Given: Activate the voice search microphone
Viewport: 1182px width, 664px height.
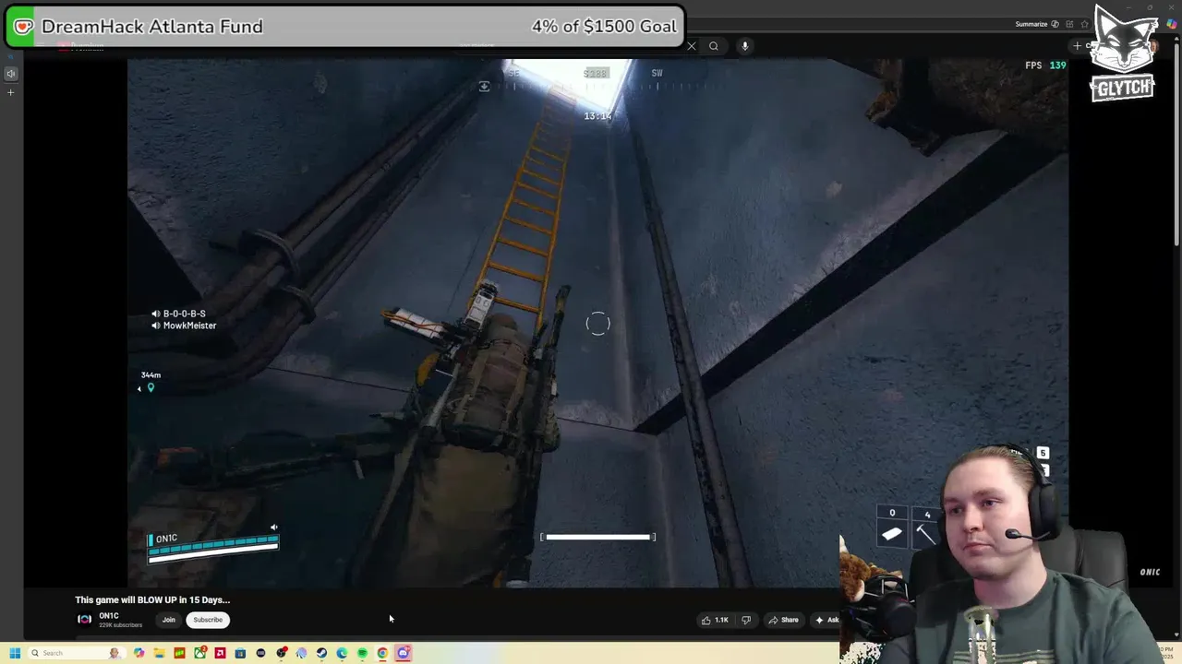Looking at the screenshot, I should click(745, 45).
